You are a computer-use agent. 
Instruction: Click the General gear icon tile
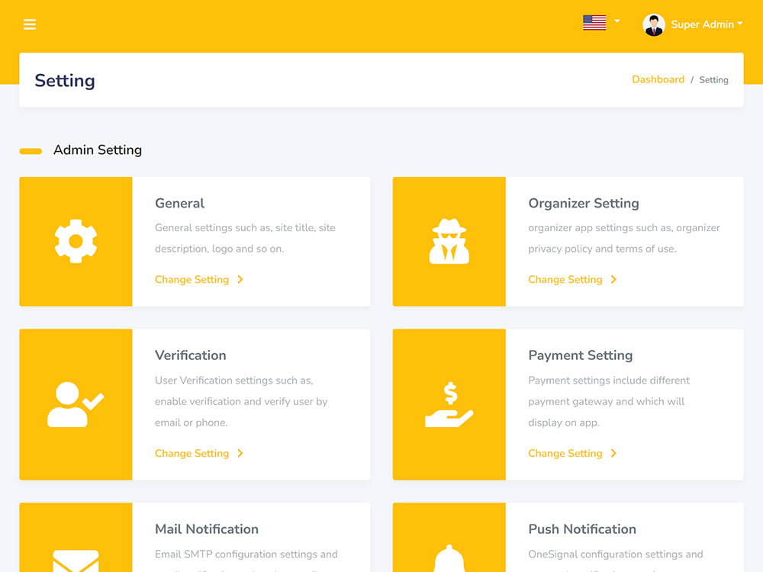click(76, 241)
